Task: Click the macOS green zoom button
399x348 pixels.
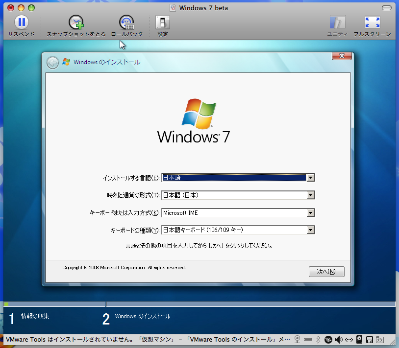Action: tap(31, 8)
